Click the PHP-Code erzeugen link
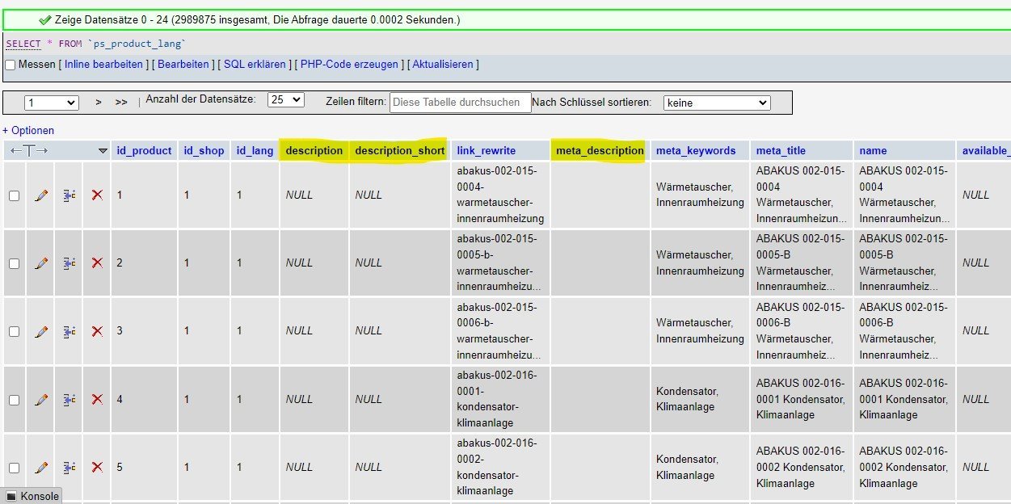 (x=349, y=64)
